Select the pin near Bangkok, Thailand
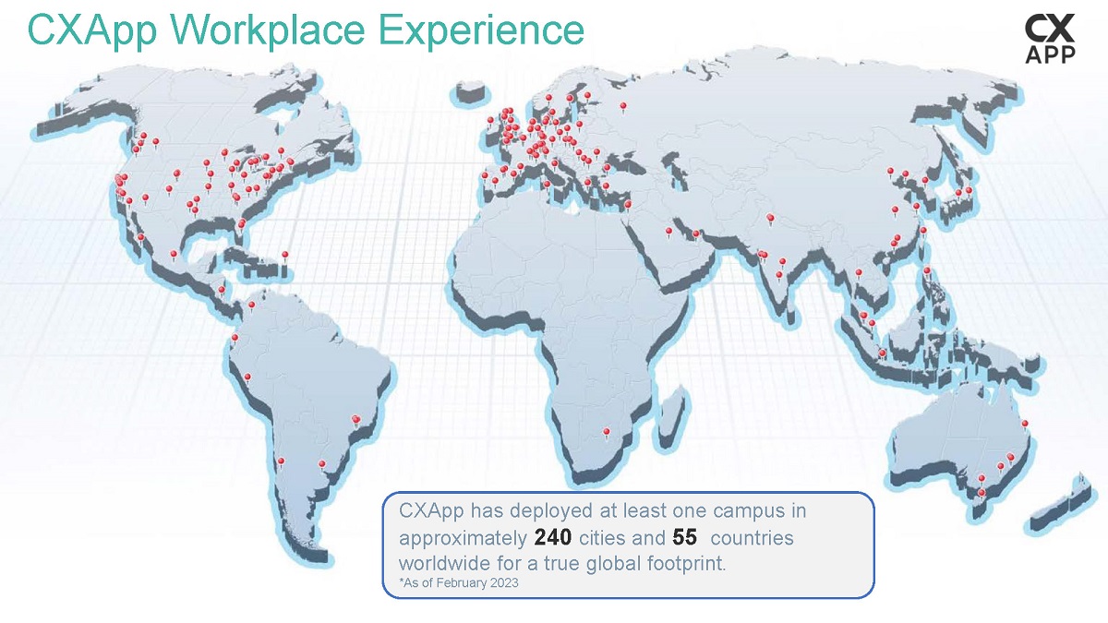The image size is (1108, 623). click(x=860, y=274)
